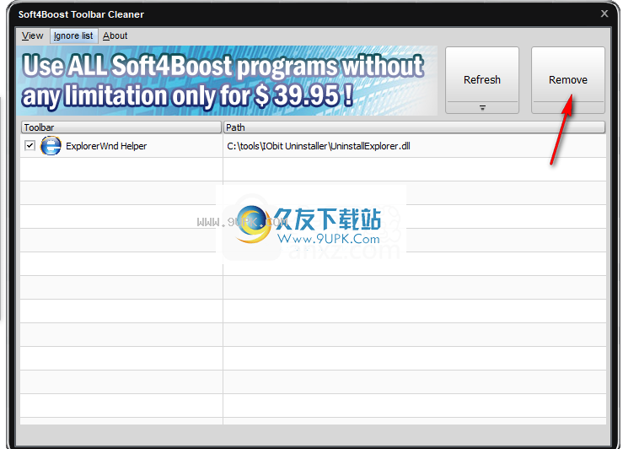623x449 pixels.
Task: Close the Soft4Boost Toolbar Cleaner window
Action: coord(604,14)
